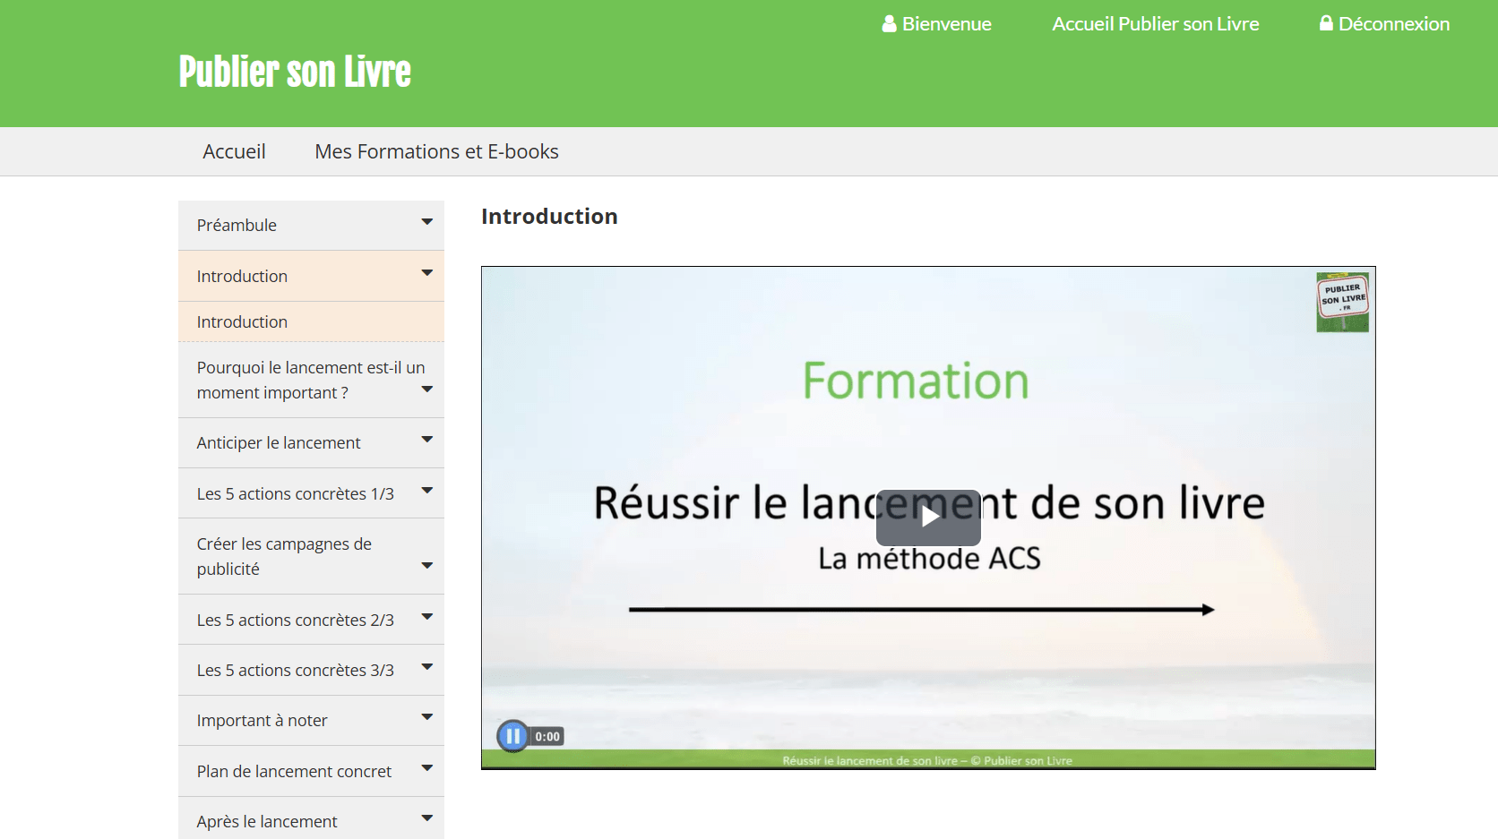This screenshot has height=839, width=1498.
Task: Open the Accueil menu item
Action: (x=234, y=152)
